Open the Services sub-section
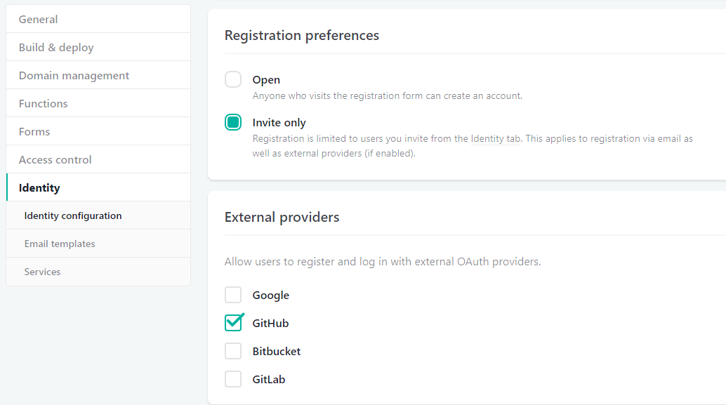Screen dimensions: 726x405 42,272
